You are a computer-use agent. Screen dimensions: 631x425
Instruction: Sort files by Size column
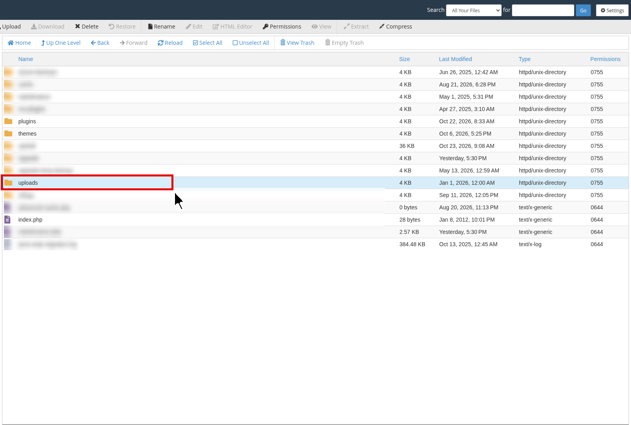coord(404,59)
